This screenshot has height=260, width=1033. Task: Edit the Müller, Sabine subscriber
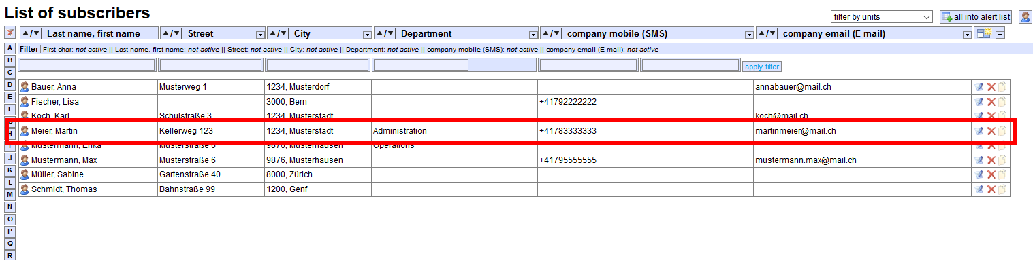pyautogui.click(x=979, y=174)
